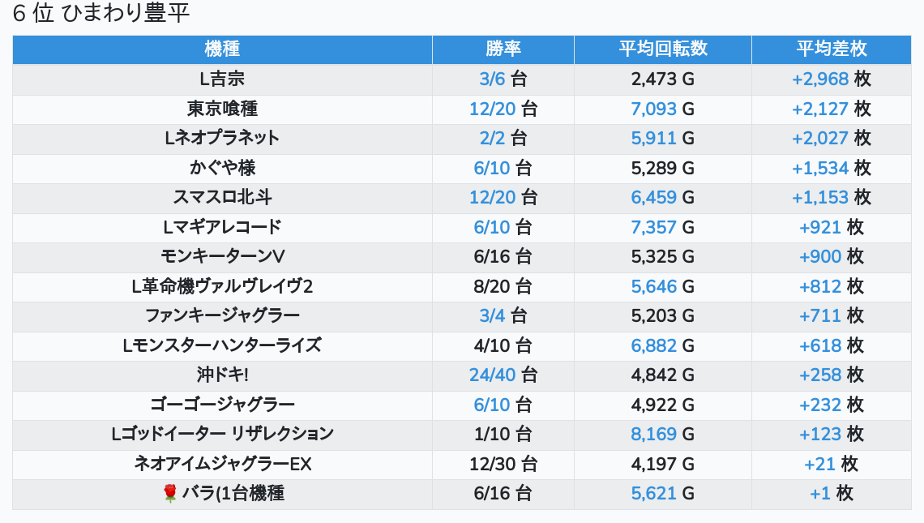Click the rose icon beside バラ(1台機種
This screenshot has width=924, height=523.
point(169,493)
